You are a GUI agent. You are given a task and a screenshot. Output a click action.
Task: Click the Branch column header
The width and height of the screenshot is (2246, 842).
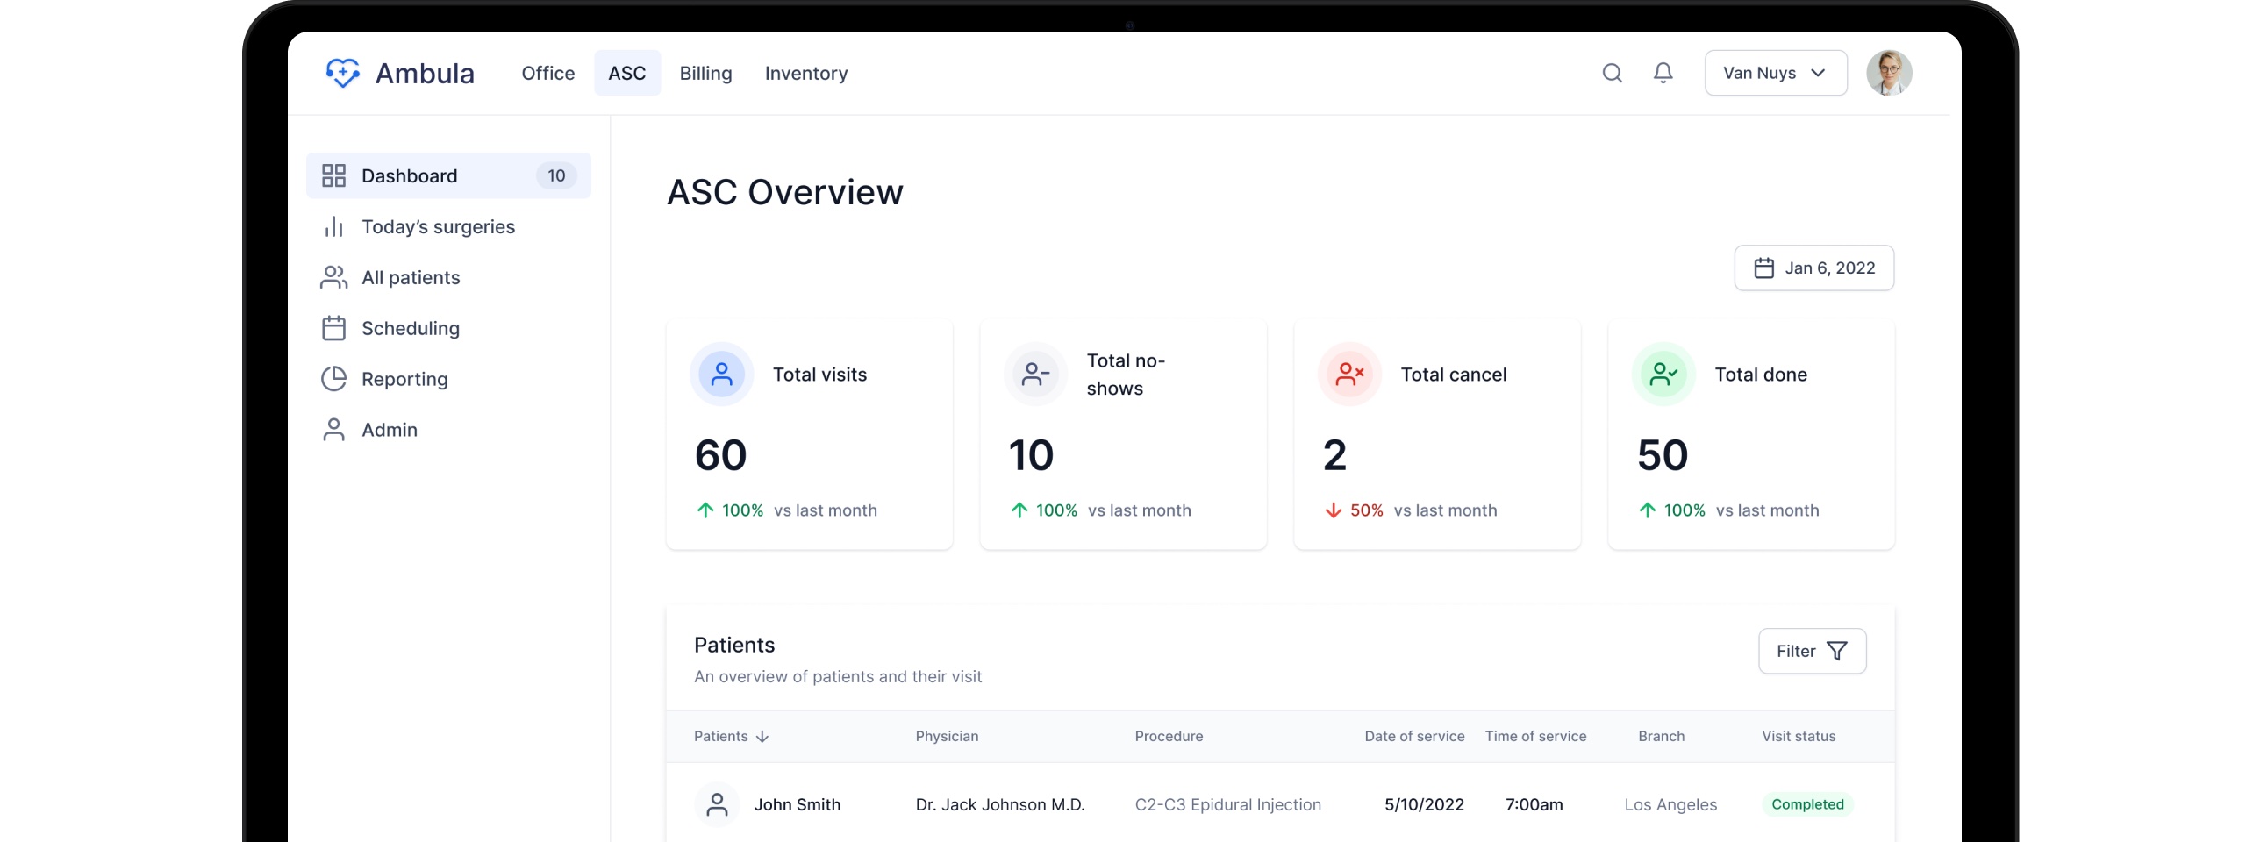click(1661, 736)
